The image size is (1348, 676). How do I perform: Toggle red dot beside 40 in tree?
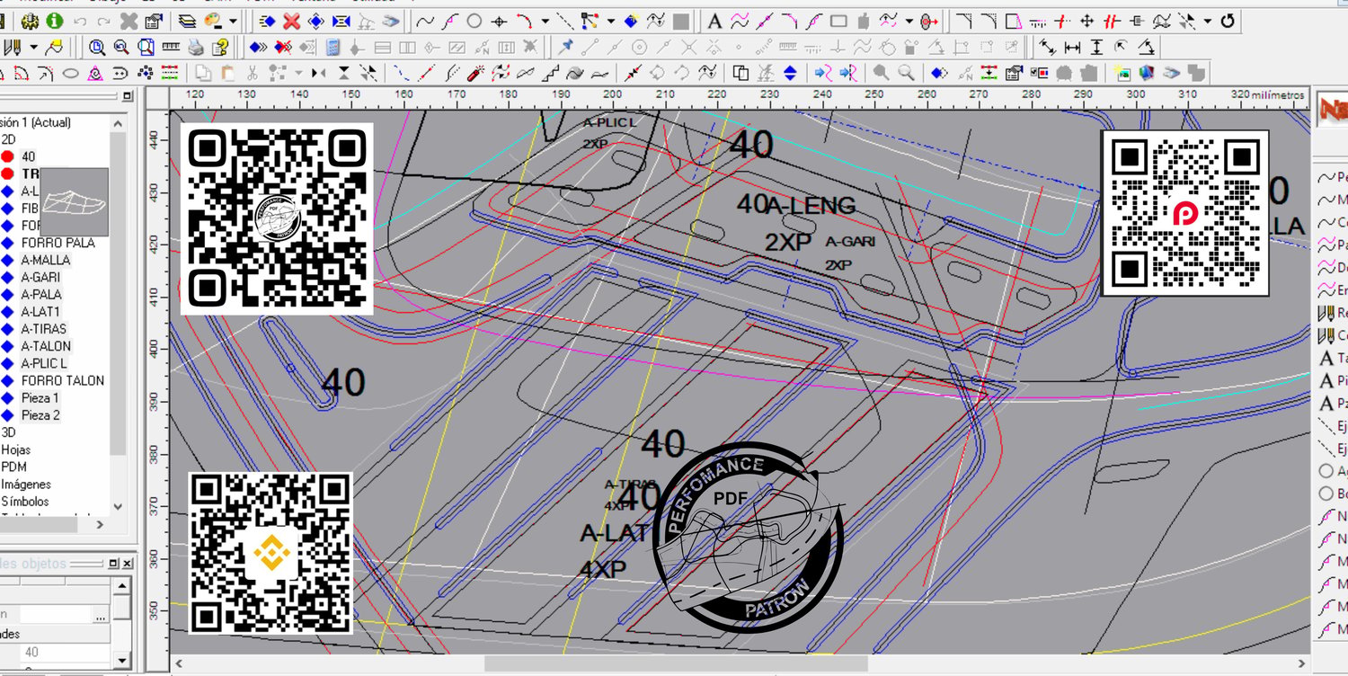point(8,156)
